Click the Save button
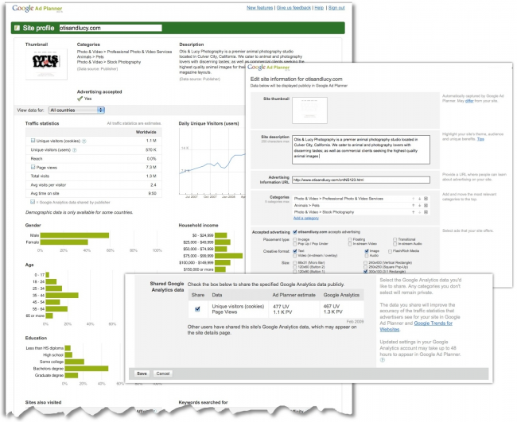Screen dimensions: 517x422 (x=142, y=374)
